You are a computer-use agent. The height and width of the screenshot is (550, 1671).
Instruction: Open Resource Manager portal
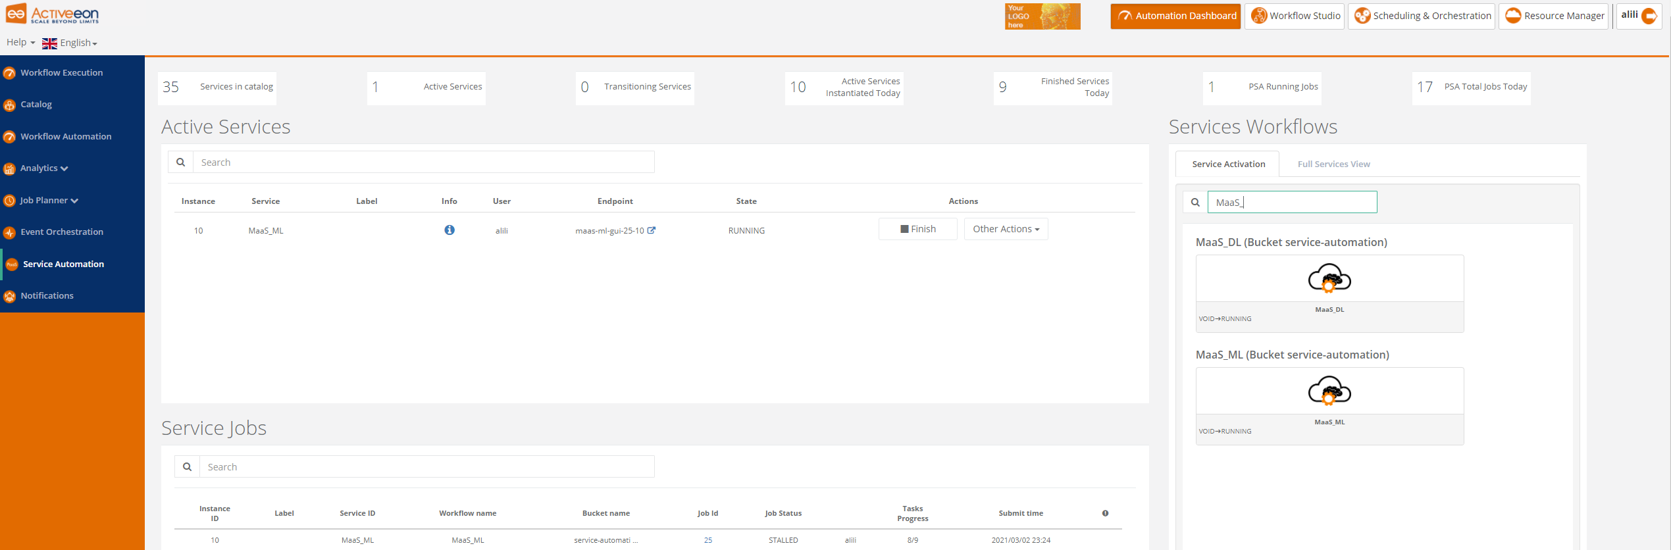1553,16
